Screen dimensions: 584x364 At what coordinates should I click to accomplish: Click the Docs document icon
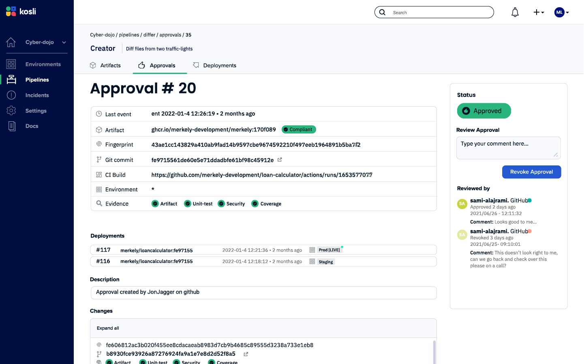click(x=12, y=126)
